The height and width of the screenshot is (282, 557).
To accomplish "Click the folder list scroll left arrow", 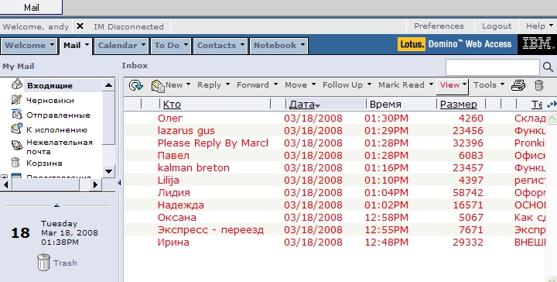I will (5, 184).
